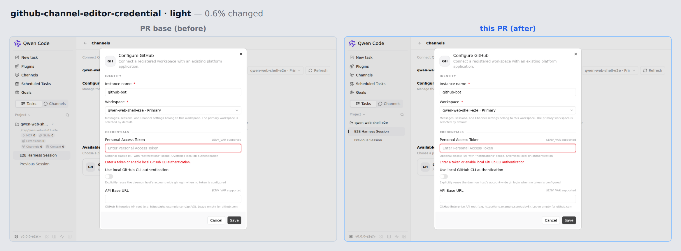This screenshot has width=681, height=251.
Task: Open Channels sidebar item in after panel
Action: pyautogui.click(x=364, y=75)
